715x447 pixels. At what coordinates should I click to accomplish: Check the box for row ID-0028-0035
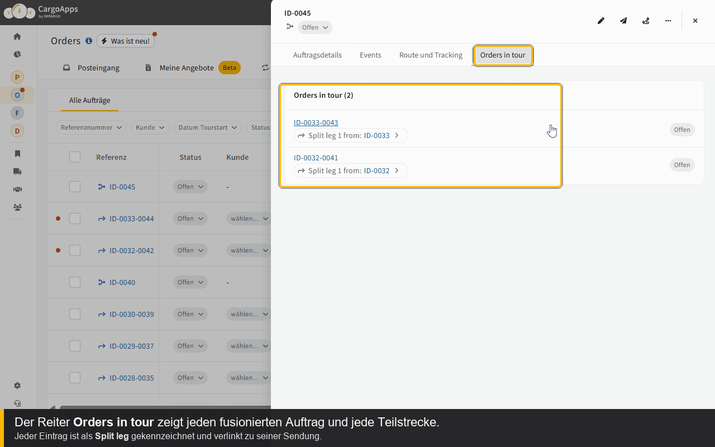75,378
